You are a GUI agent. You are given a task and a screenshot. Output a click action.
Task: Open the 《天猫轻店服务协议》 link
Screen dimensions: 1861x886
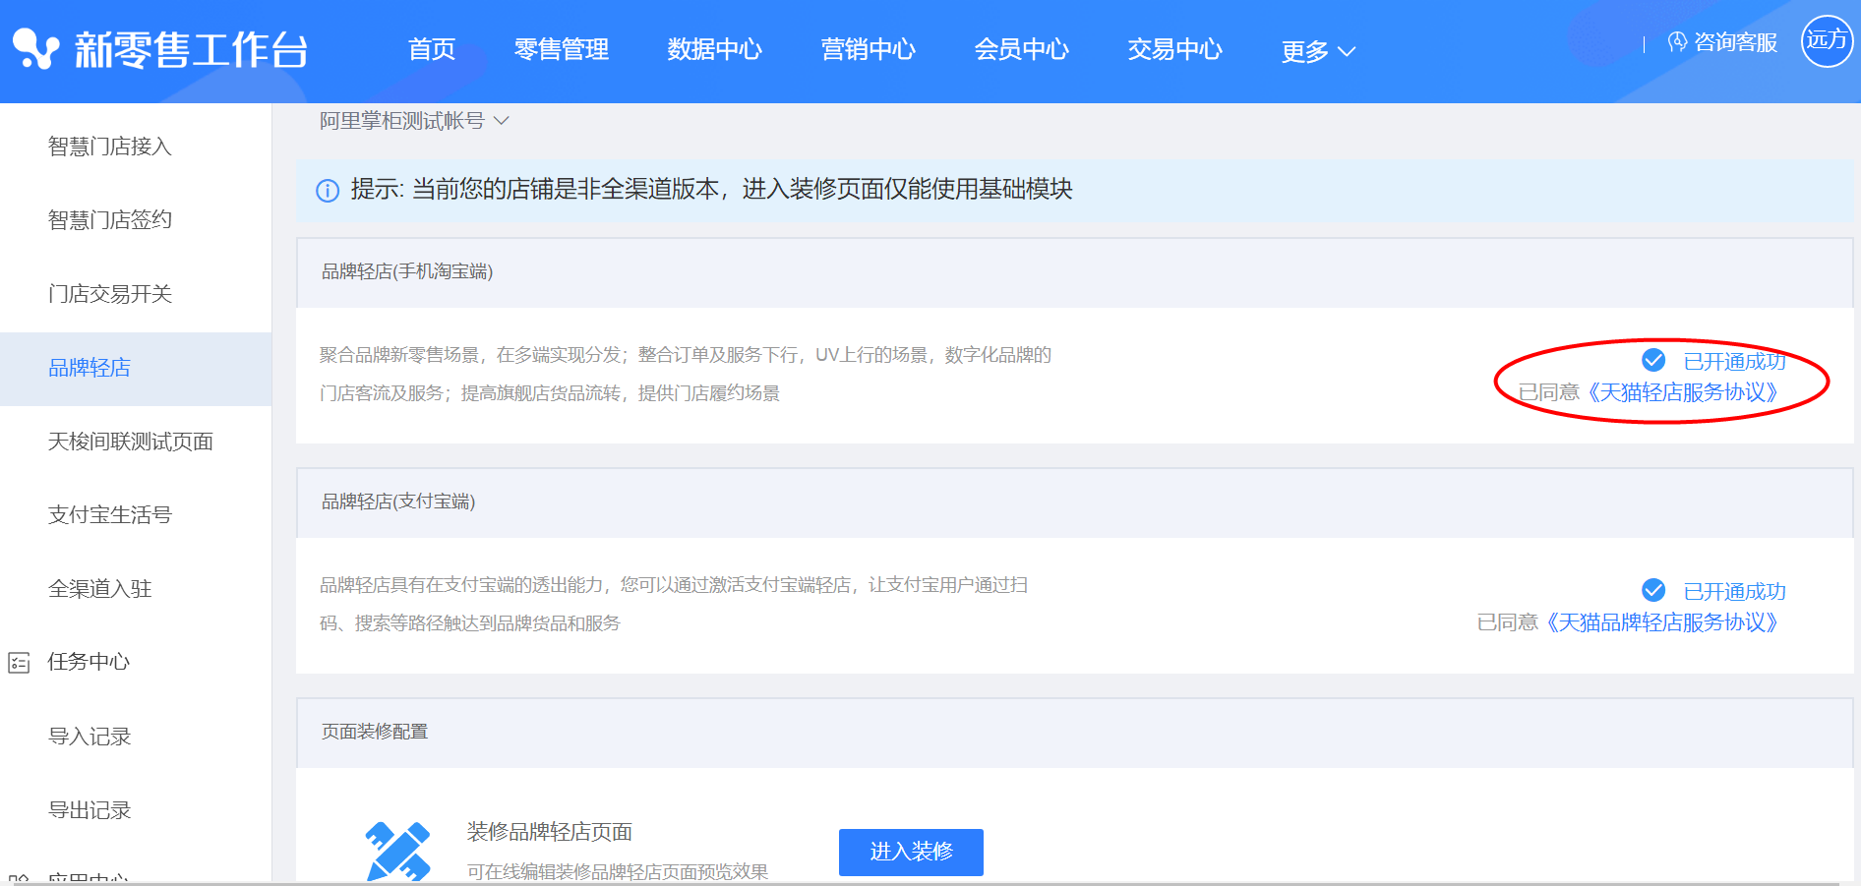[x=1683, y=392]
